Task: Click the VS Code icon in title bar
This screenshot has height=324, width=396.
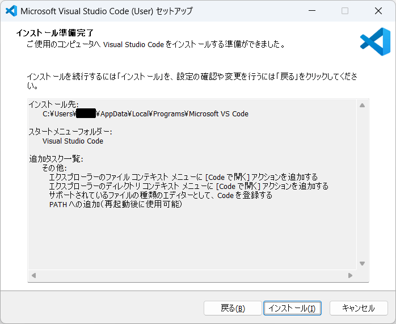Action: tap(11, 11)
